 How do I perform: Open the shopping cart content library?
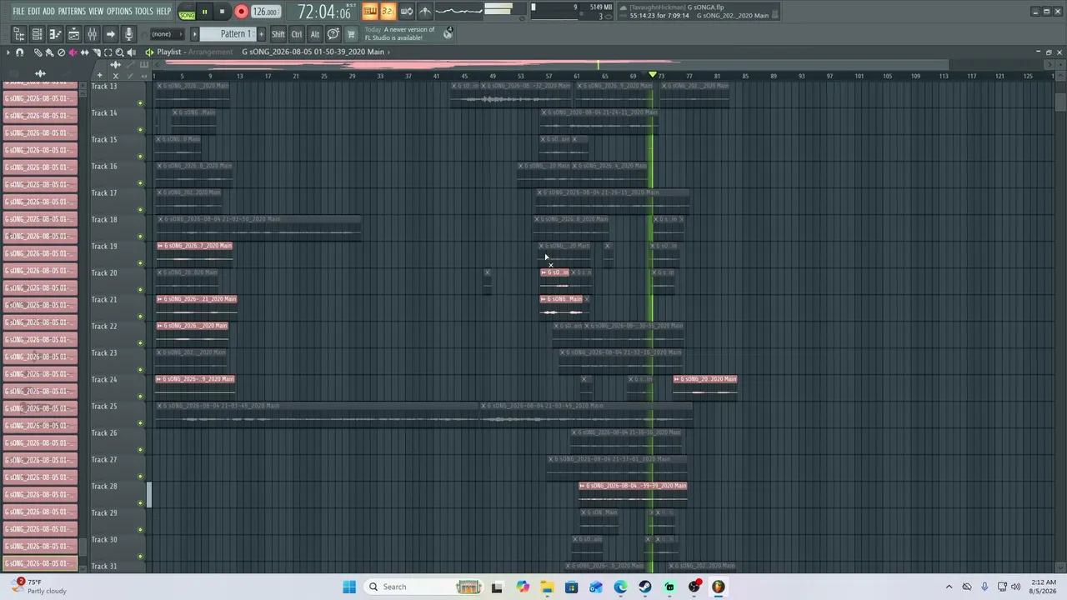[x=351, y=34]
